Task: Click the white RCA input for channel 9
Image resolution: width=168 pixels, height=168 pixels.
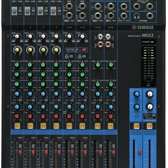Action: [100, 37]
